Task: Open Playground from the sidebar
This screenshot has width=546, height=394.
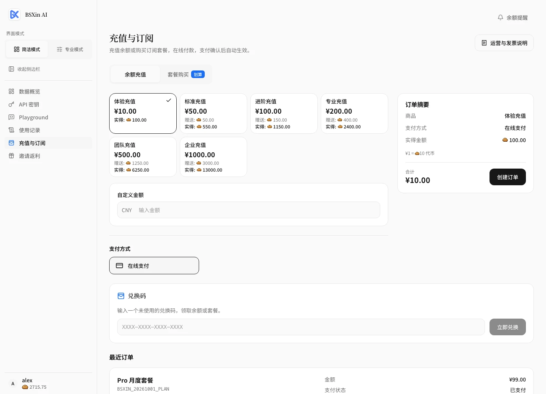Action: point(48,117)
